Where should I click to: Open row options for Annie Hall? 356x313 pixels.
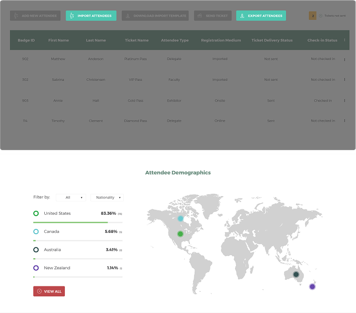pos(345,100)
